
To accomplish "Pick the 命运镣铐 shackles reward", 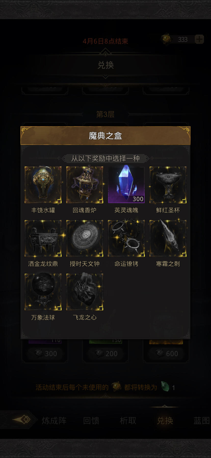I will 126,238.
